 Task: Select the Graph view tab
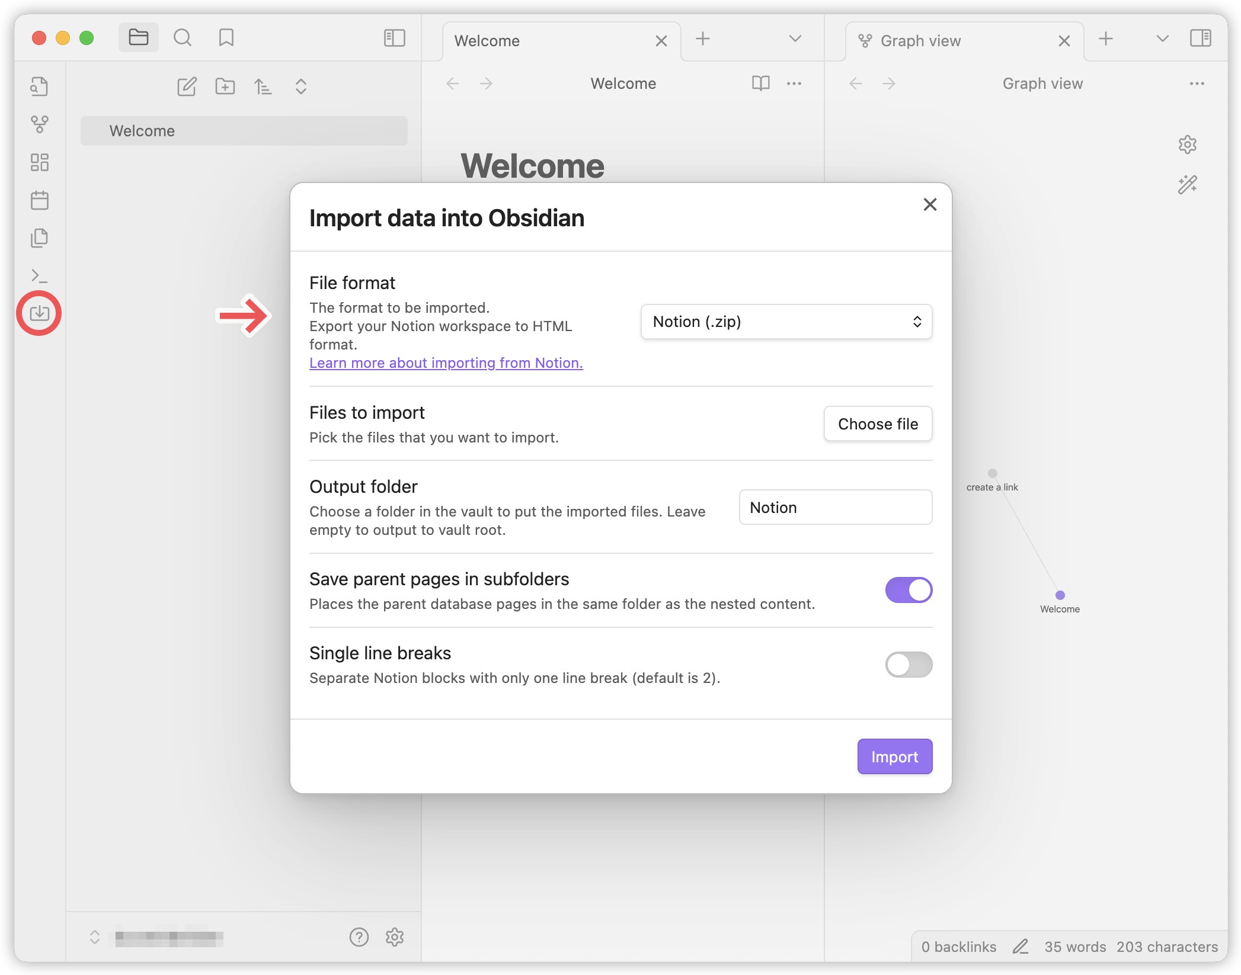click(964, 41)
